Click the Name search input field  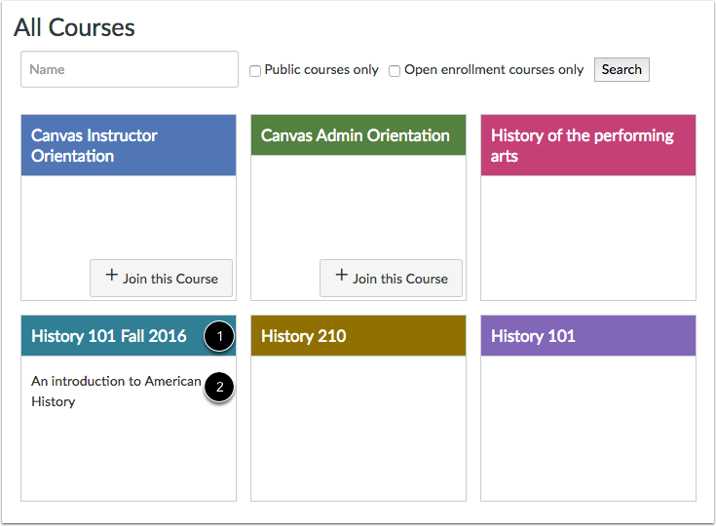point(130,70)
